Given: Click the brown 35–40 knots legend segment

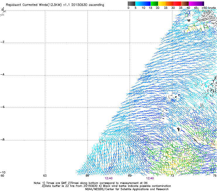Looking at the screenshot, I should (x=185, y=4).
